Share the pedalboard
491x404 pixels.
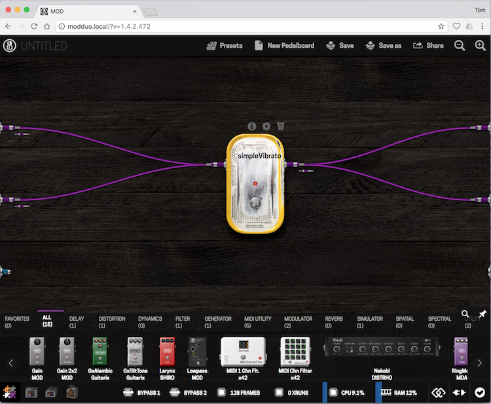pyautogui.click(x=428, y=46)
